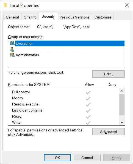Screen dimensions: 133x164
Task: Go to Previous Versions tab
Action: [74, 17]
